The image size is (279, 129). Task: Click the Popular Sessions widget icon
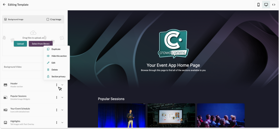point(5,97)
